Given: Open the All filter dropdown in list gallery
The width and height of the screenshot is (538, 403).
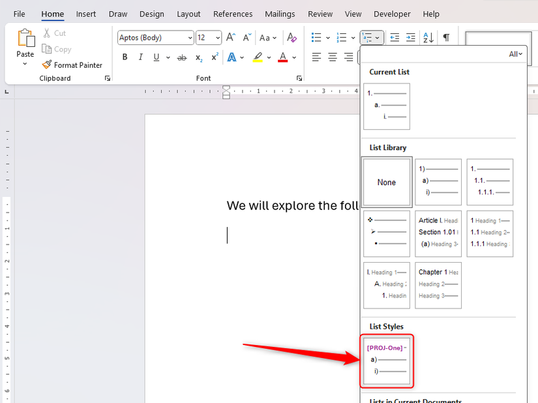Looking at the screenshot, I should click(515, 53).
